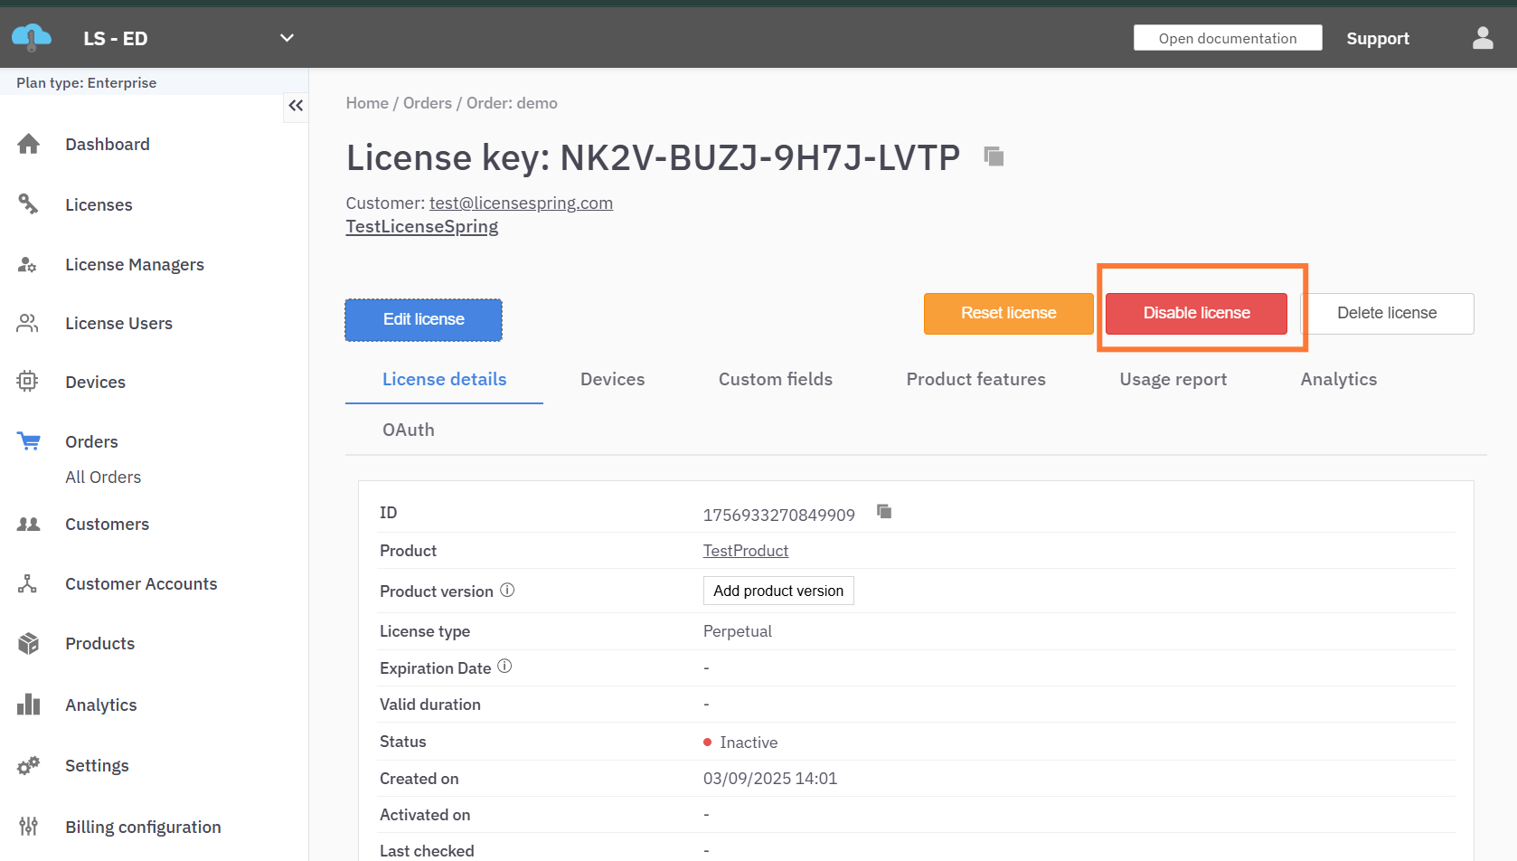Screen dimensions: 1517x861
Task: Navigate to Orders in the breadcrumb
Action: [x=427, y=103]
